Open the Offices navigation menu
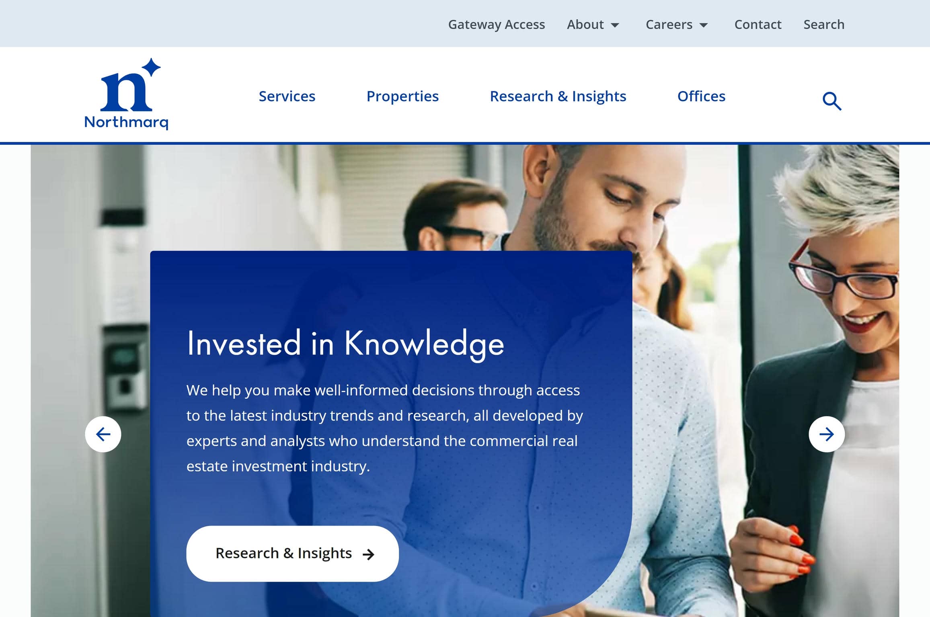 tap(700, 96)
